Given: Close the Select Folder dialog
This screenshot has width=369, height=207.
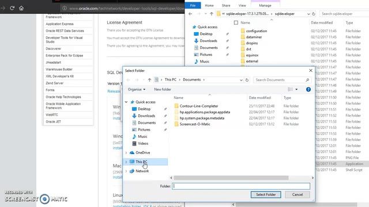Looking at the screenshot, I should pos(311,70).
